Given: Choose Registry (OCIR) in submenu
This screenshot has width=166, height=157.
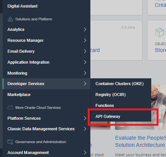Looking at the screenshot, I should coord(110,95).
